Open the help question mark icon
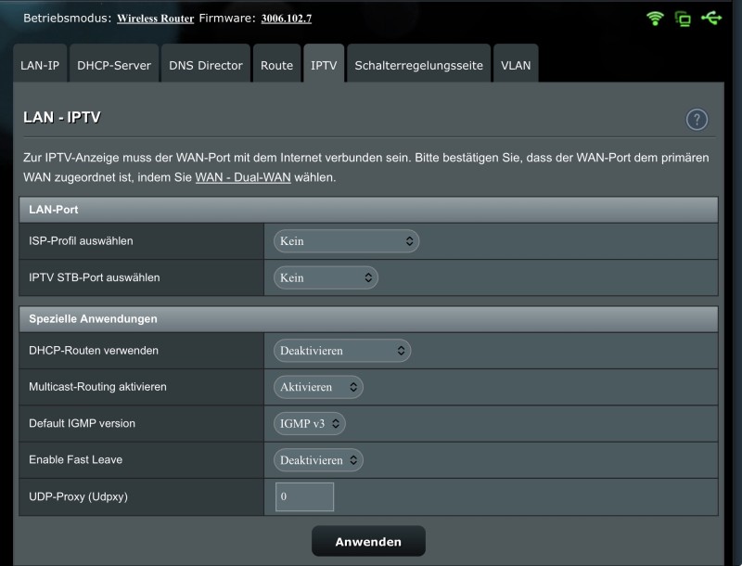This screenshot has height=566, width=742. (697, 120)
